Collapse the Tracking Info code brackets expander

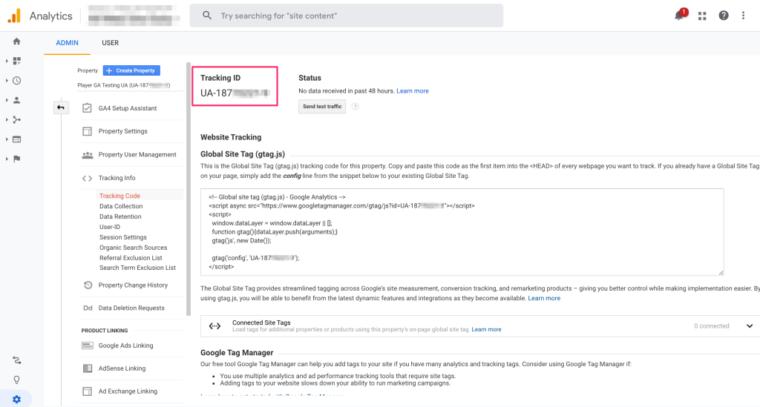coord(87,178)
